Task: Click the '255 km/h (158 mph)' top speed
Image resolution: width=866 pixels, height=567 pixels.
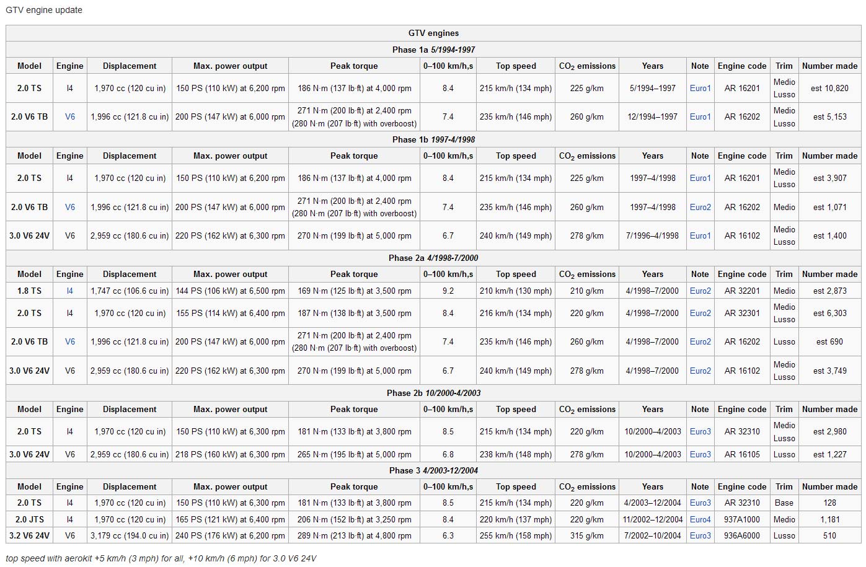Action: pos(515,535)
